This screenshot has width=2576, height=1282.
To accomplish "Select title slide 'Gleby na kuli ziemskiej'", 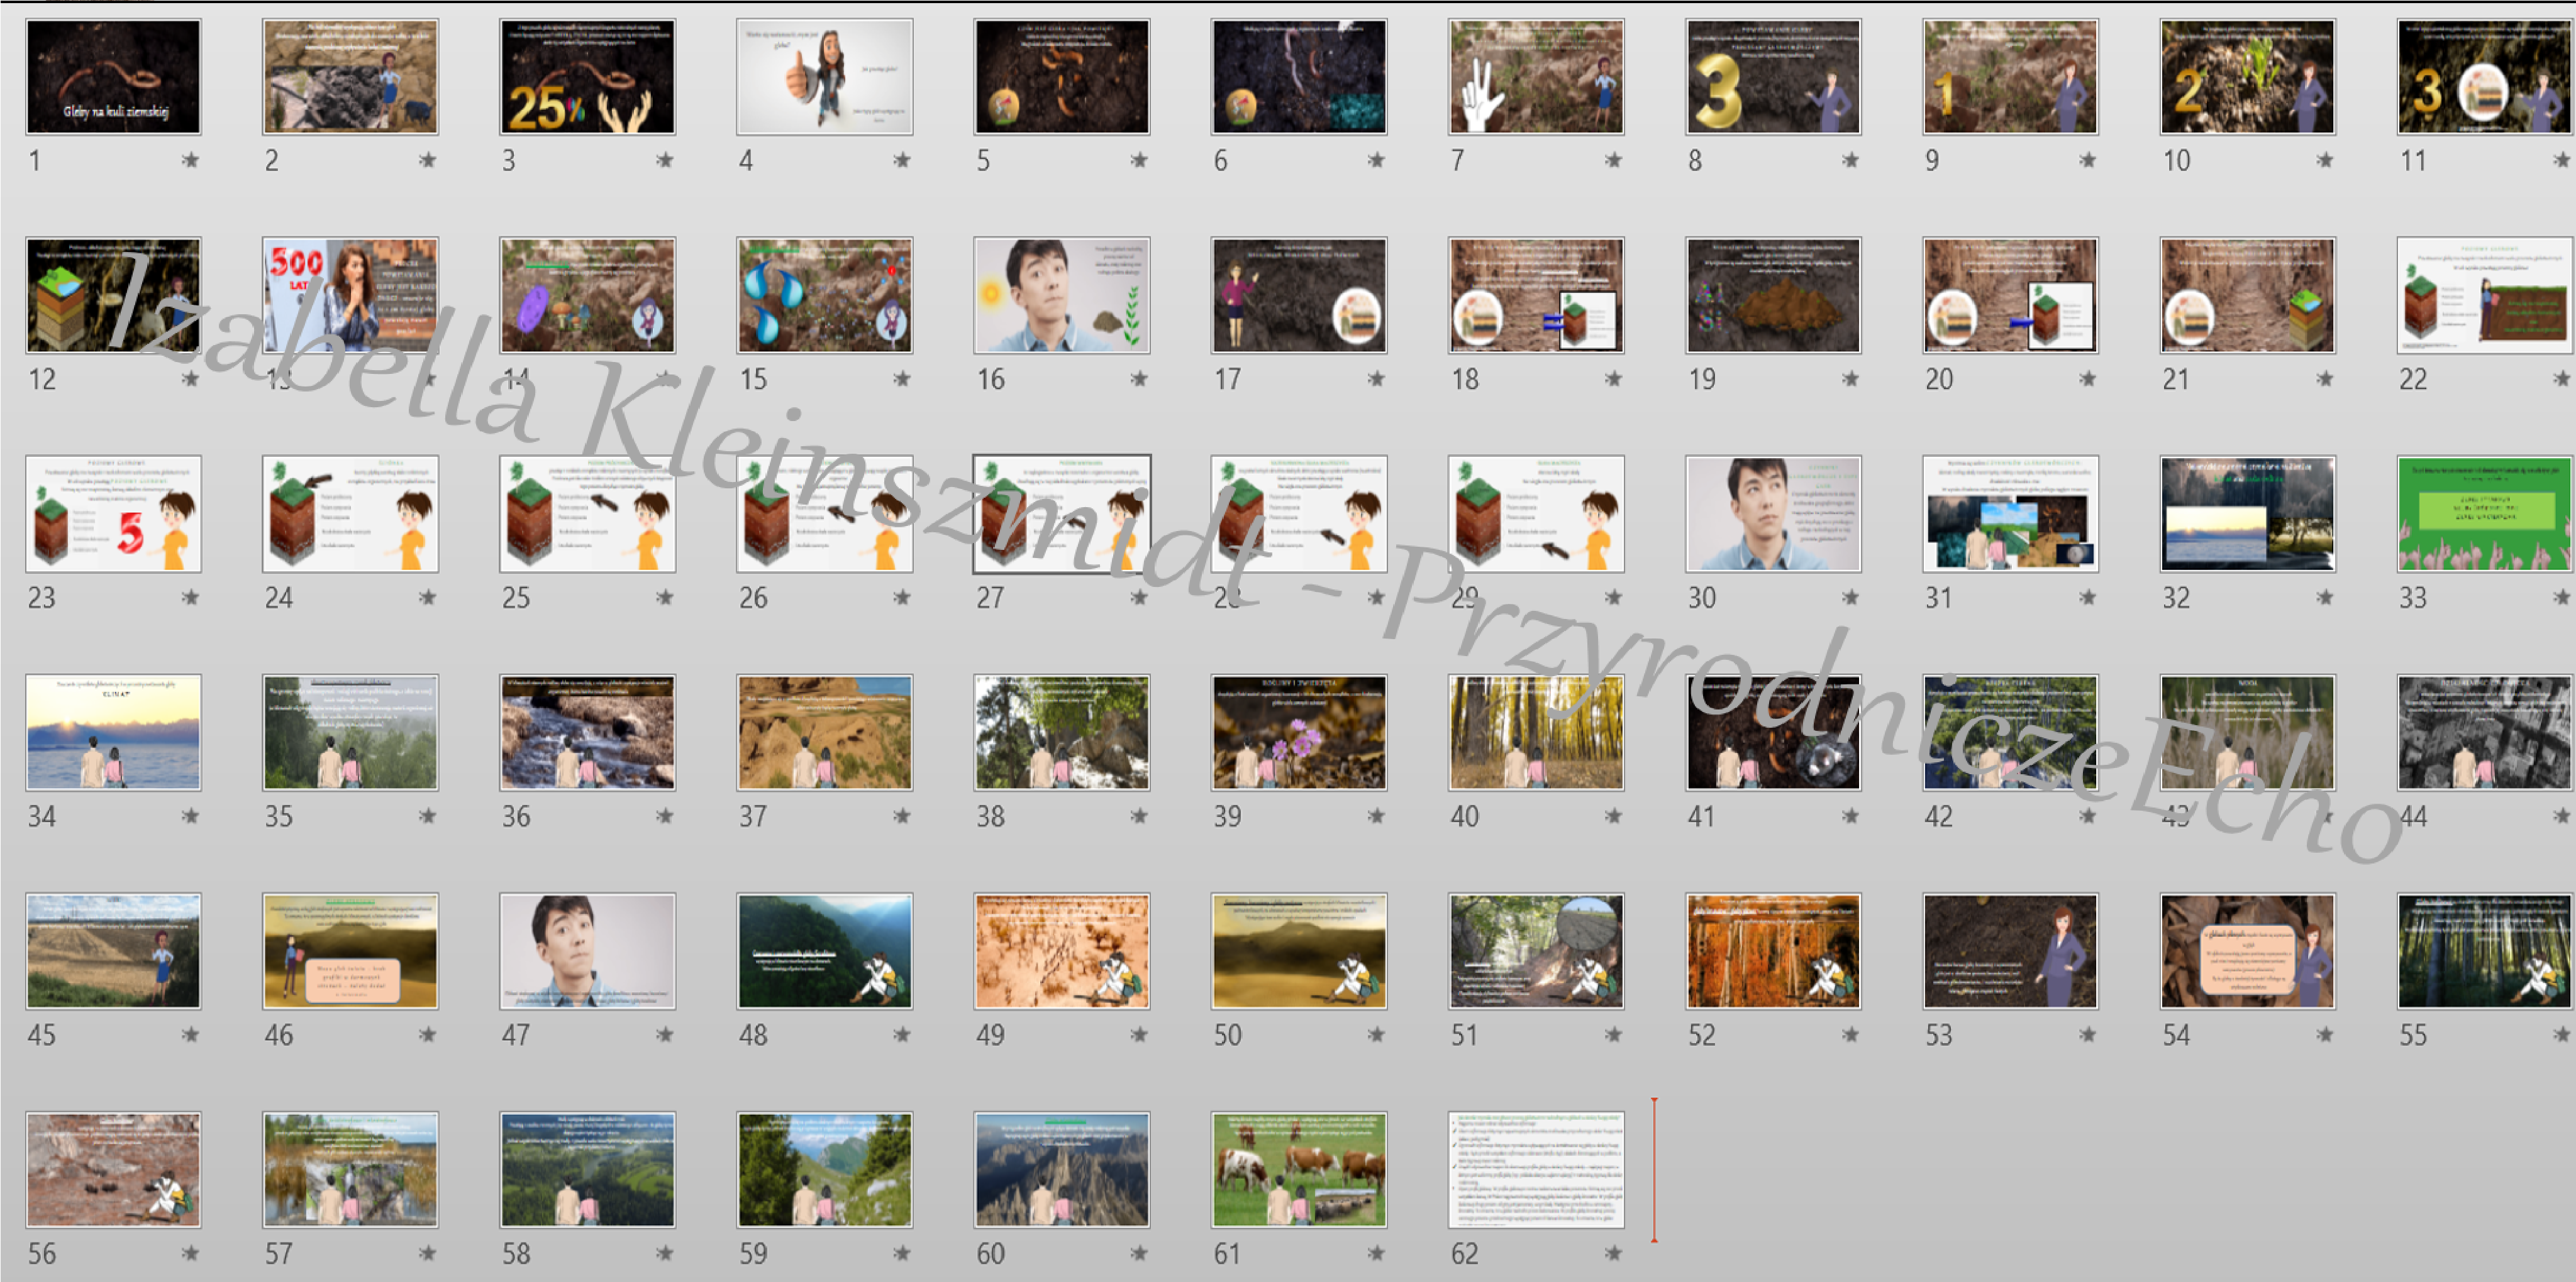I will pyautogui.click(x=113, y=77).
